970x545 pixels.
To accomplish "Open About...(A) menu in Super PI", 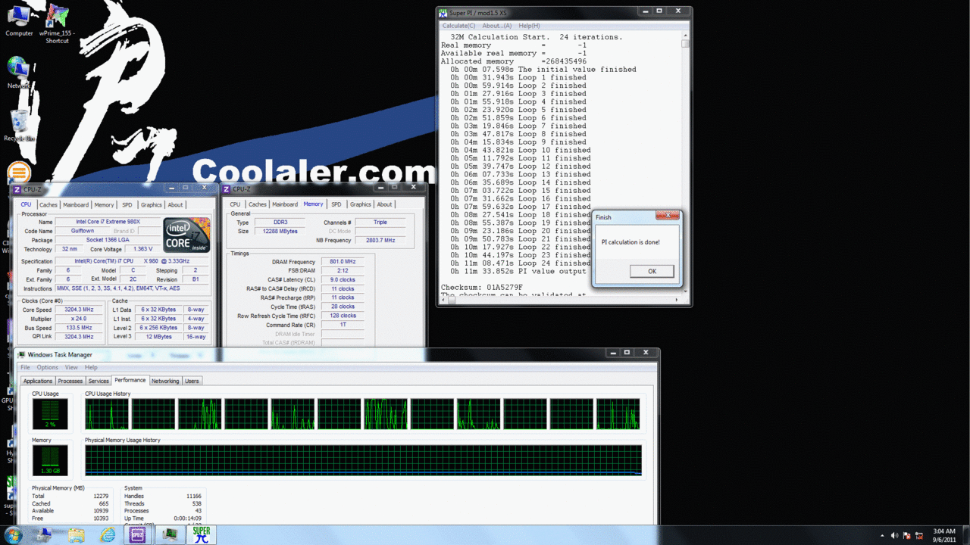I will pos(497,26).
